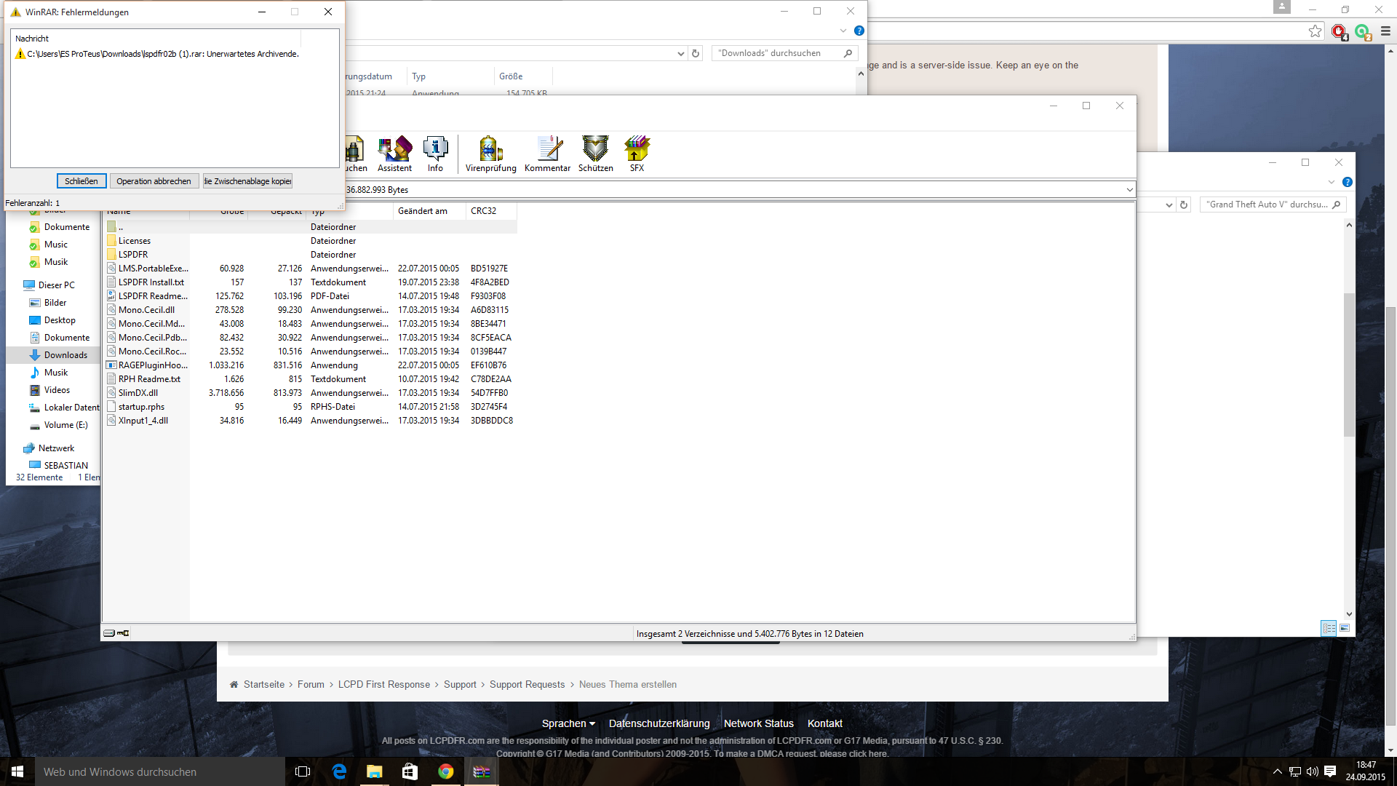Viewport: 1397px width, 786px height.
Task: Create SFX self-extracting archive
Action: [x=637, y=154]
